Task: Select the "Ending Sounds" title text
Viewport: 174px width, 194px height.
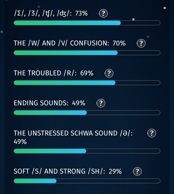Action: [x=41, y=103]
